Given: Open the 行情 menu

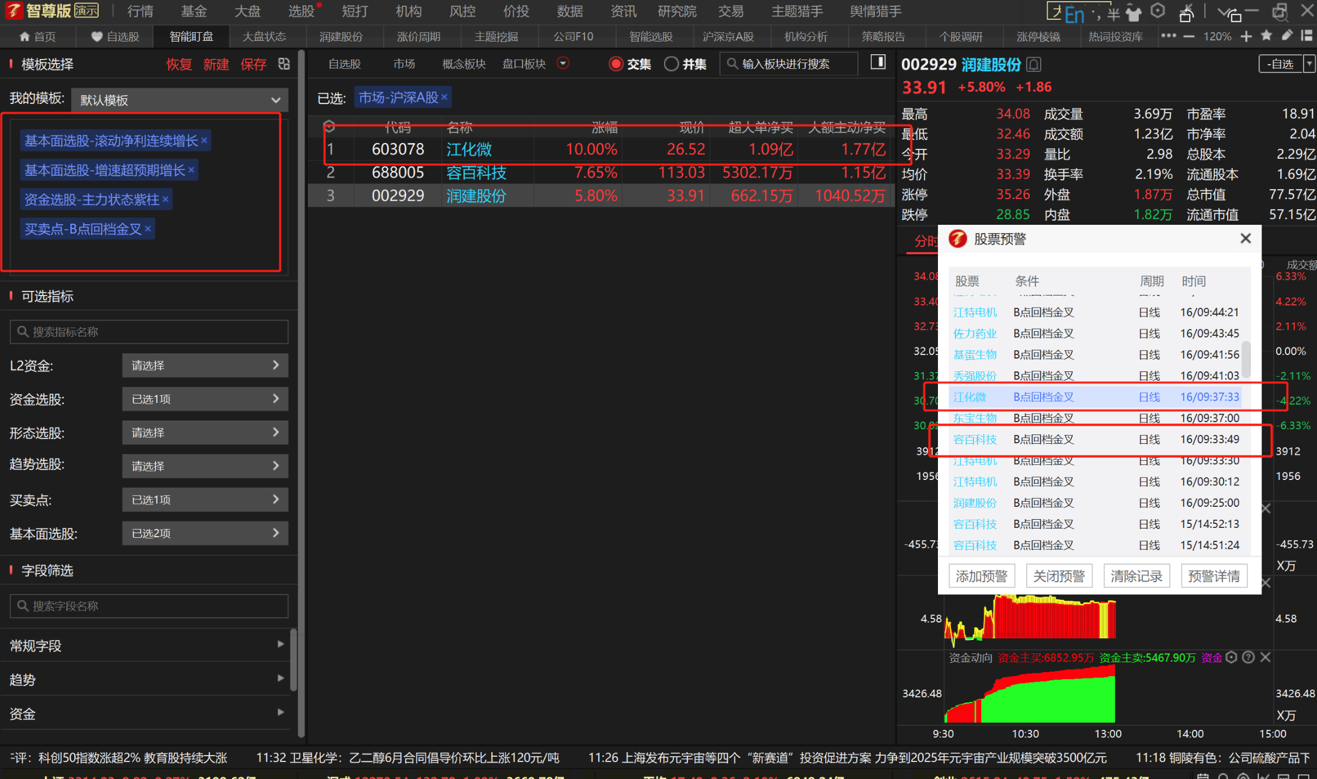Looking at the screenshot, I should (140, 11).
